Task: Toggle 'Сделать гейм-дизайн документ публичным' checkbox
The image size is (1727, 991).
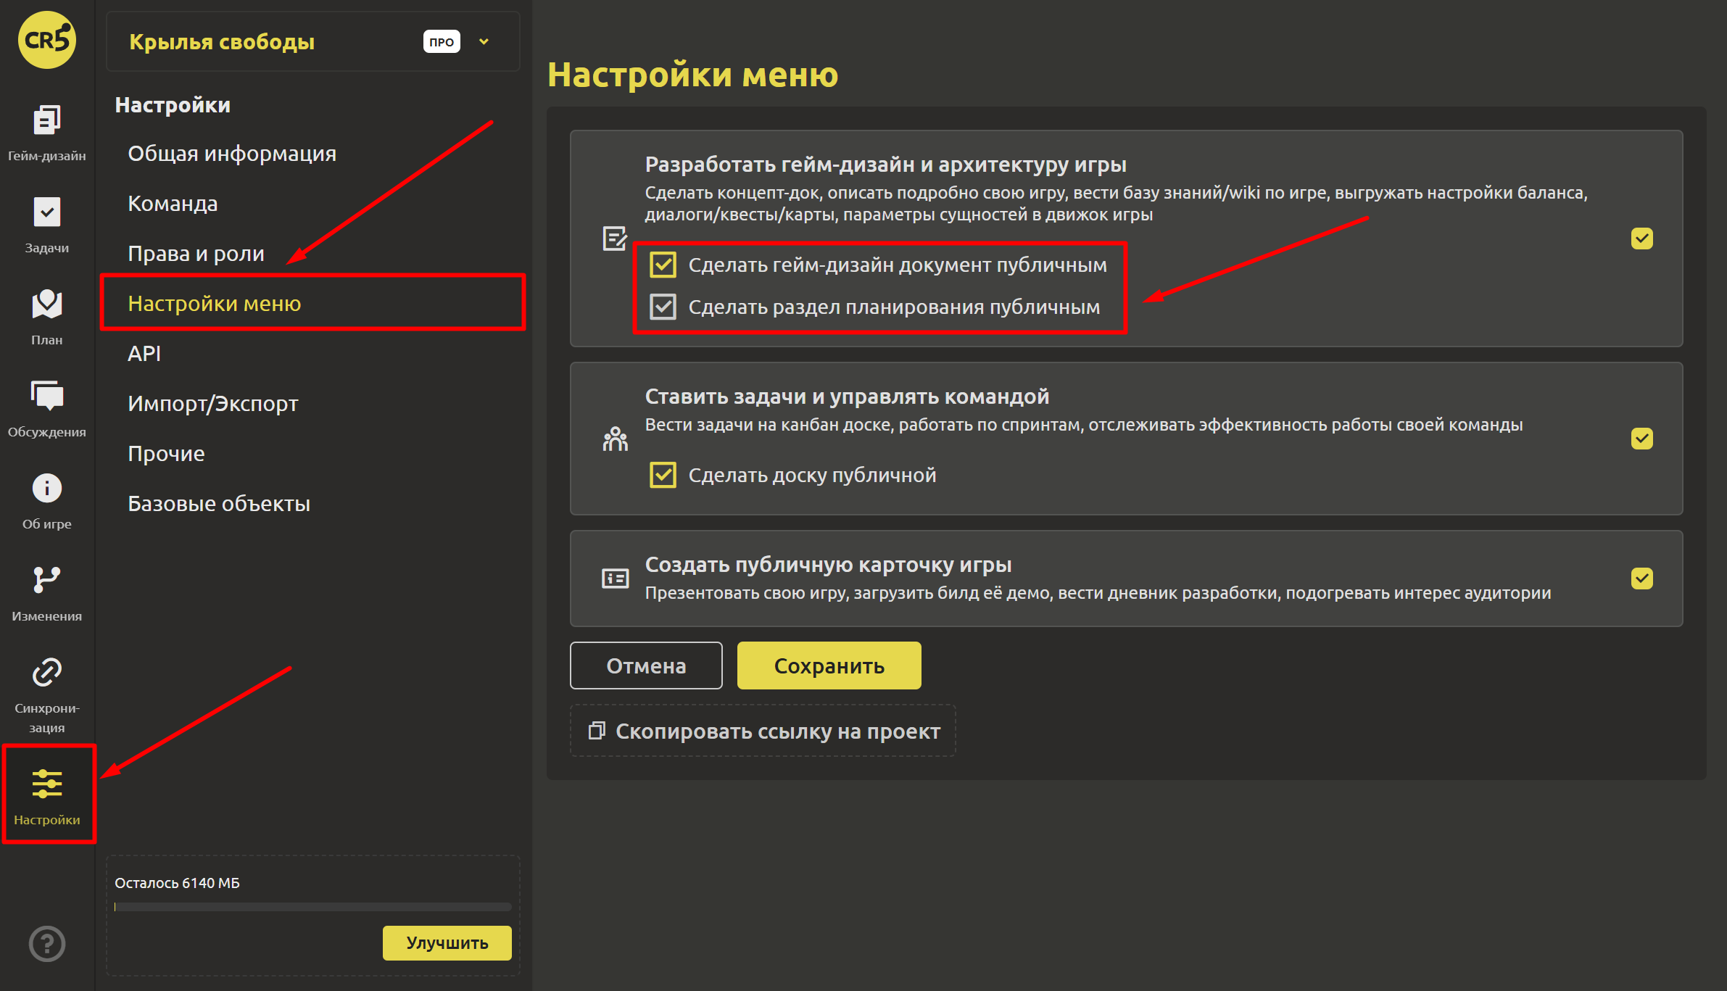Action: click(x=663, y=265)
